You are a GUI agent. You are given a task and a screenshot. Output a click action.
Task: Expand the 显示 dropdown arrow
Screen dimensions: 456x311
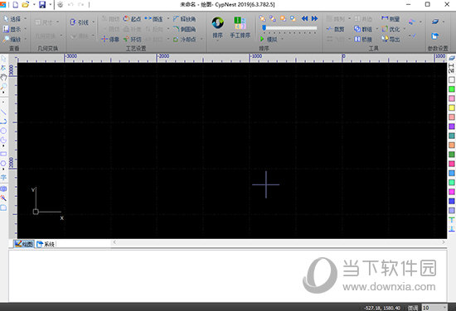pos(26,29)
